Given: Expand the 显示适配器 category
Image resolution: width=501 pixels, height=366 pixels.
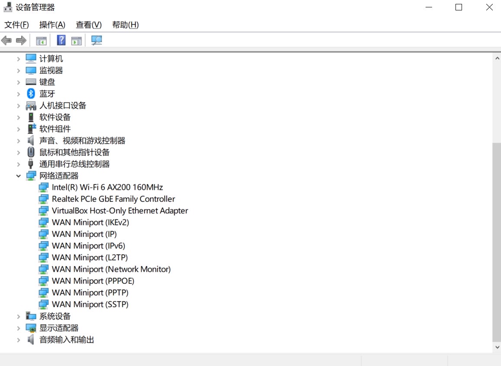Looking at the screenshot, I should pyautogui.click(x=18, y=328).
